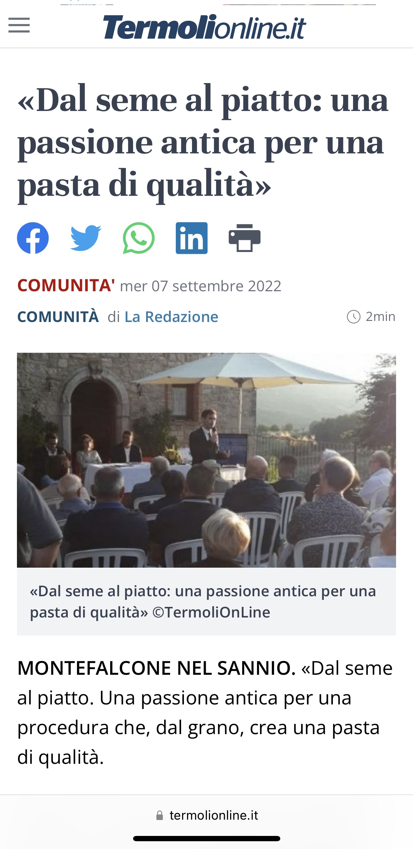The width and height of the screenshot is (413, 849).
Task: Tap MONTEFALCONE NEL SANNIO bold text
Action: [x=156, y=668]
